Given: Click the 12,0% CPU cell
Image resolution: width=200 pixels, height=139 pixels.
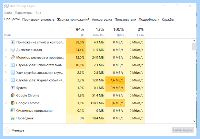Looking at the screenshot, I should tap(76, 58).
